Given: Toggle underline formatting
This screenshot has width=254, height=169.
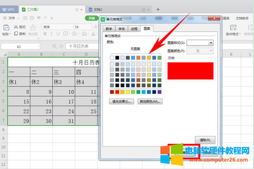Looking at the screenshot, I should tap(58, 34).
